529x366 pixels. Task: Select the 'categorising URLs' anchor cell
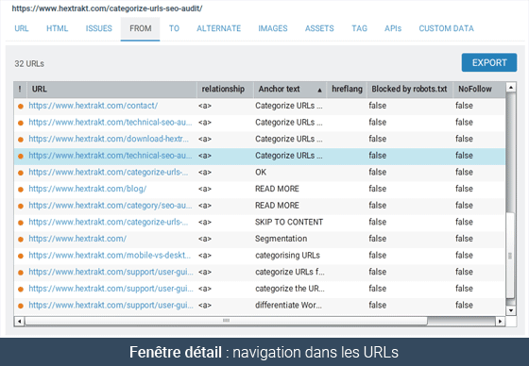pos(287,256)
